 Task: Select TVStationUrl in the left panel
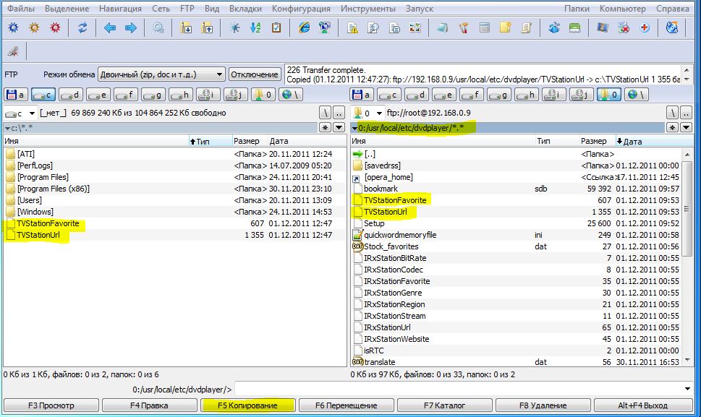pos(38,235)
